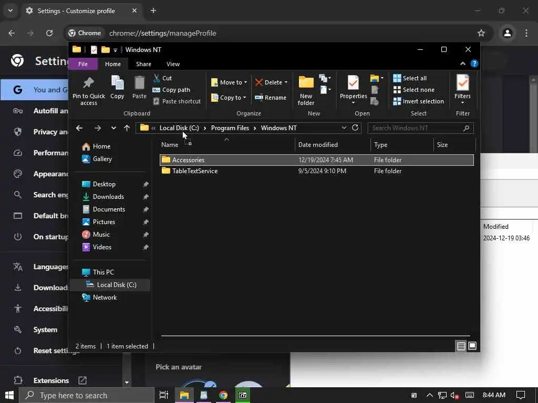The height and width of the screenshot is (403, 538).
Task: Switch to details view icon
Action: pos(461,346)
